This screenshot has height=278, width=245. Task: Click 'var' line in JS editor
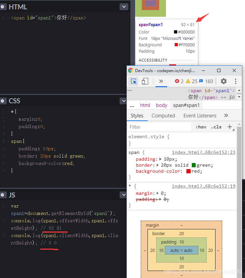[15, 206]
